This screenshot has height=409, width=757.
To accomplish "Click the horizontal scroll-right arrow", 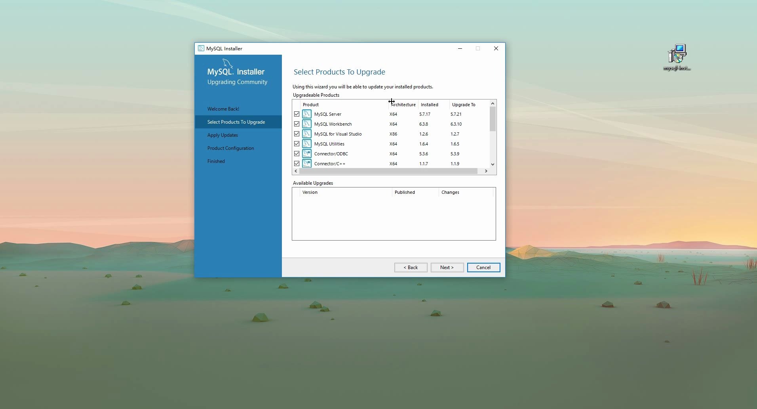I will (x=486, y=171).
